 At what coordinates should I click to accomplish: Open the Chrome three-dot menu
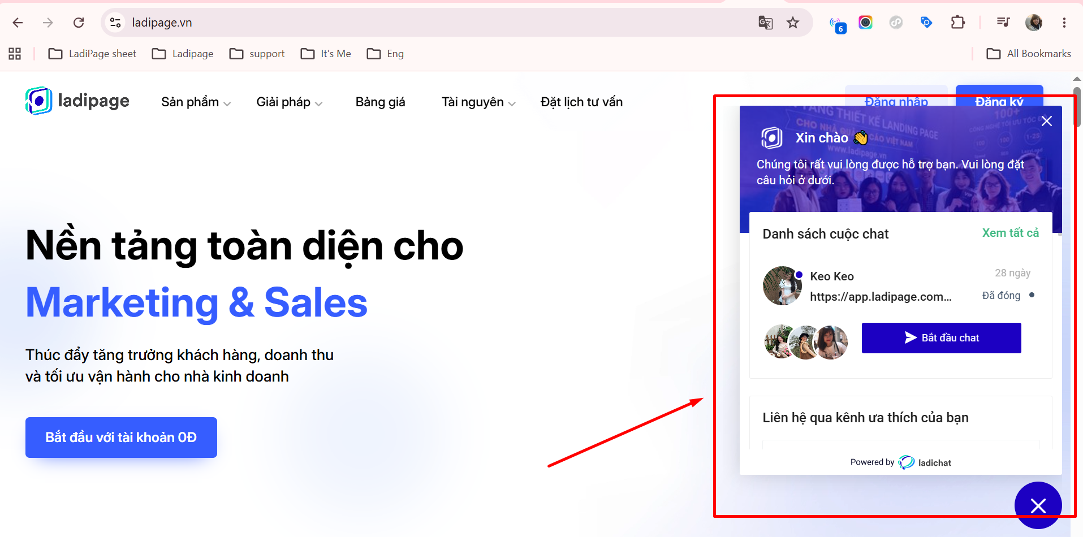(1064, 23)
